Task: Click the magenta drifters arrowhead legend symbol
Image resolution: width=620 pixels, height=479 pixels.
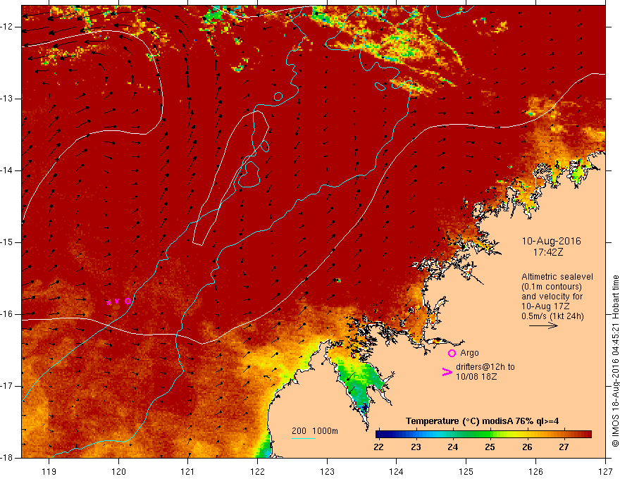Action: (x=447, y=372)
